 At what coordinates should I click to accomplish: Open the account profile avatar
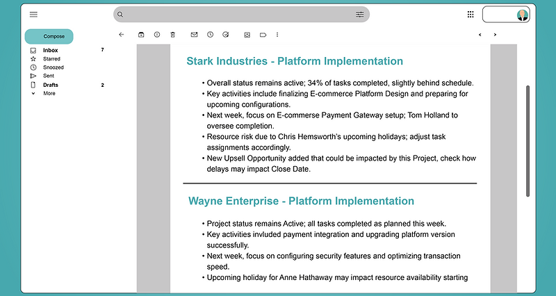[523, 15]
